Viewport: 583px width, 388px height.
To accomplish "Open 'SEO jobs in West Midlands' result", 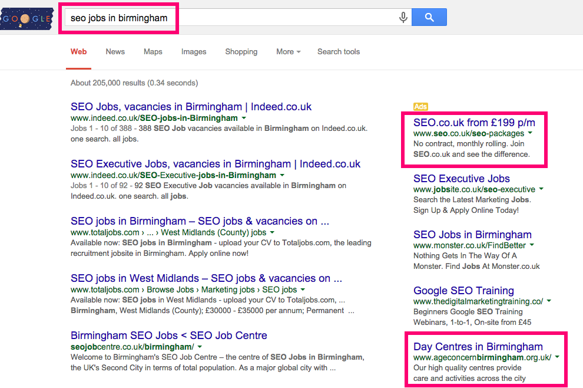I will [206, 278].
